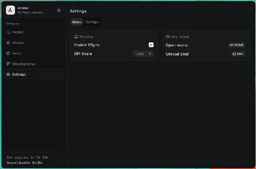Switch to the Menu tab
This screenshot has width=256, height=169.
pyautogui.click(x=77, y=22)
